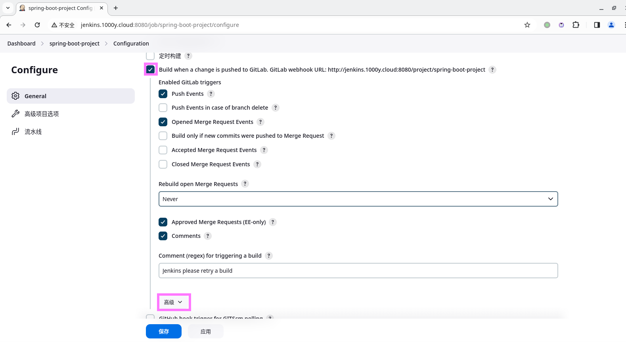Open help for Opened Merge Request Events

[260, 122]
